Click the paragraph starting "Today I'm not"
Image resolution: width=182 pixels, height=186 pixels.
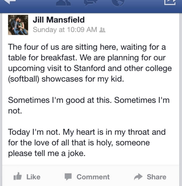pos(87,143)
